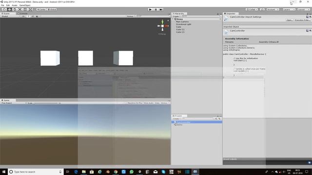Select Main Camera in Hierarchy
This screenshot has height=175, width=312.
click(x=182, y=21)
